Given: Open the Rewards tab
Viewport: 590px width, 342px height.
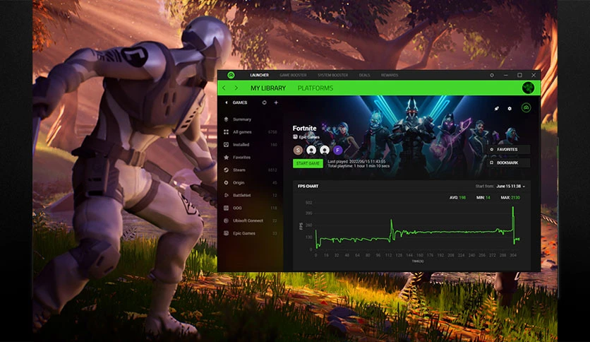Looking at the screenshot, I should (390, 75).
